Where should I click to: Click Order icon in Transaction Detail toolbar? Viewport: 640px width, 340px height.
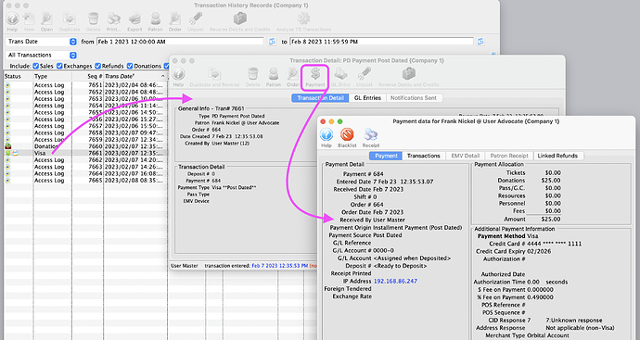click(293, 74)
